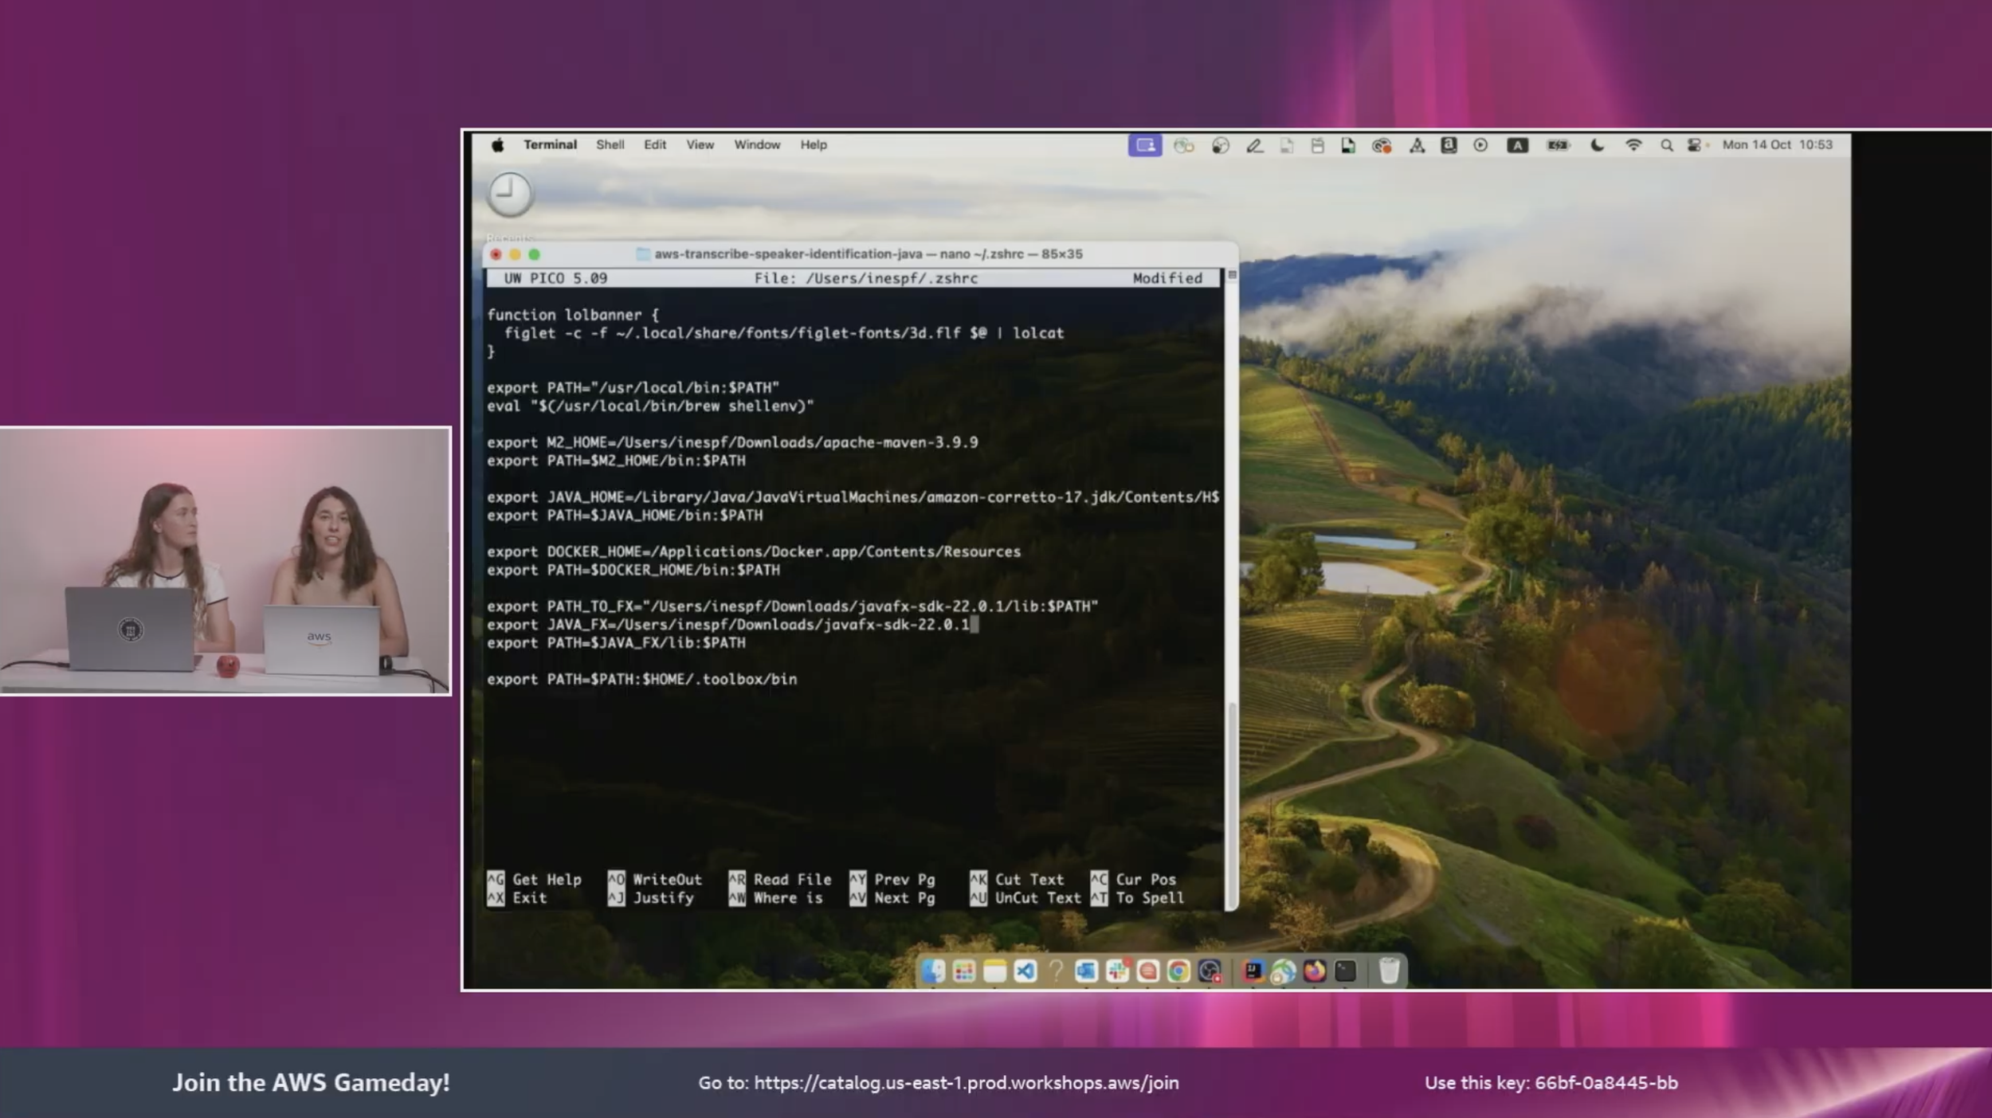
Task: Open Microsoft Outlook in the dock
Action: [1086, 971]
